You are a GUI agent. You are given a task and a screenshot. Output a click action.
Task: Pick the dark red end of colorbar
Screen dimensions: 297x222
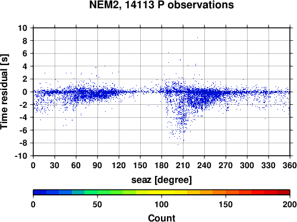(x=283, y=192)
